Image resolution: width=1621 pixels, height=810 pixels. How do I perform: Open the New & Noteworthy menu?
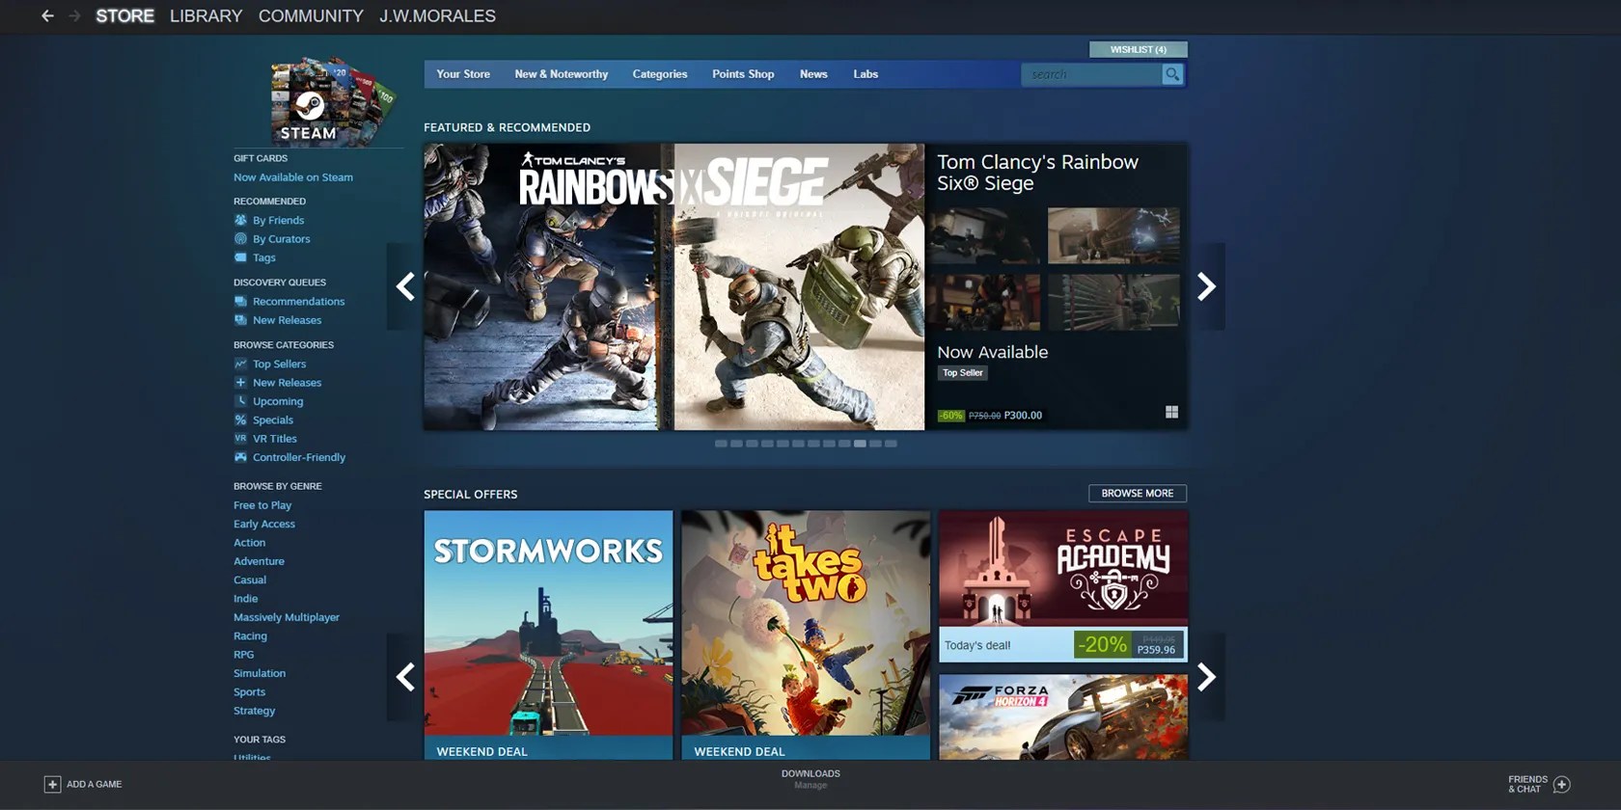(562, 74)
